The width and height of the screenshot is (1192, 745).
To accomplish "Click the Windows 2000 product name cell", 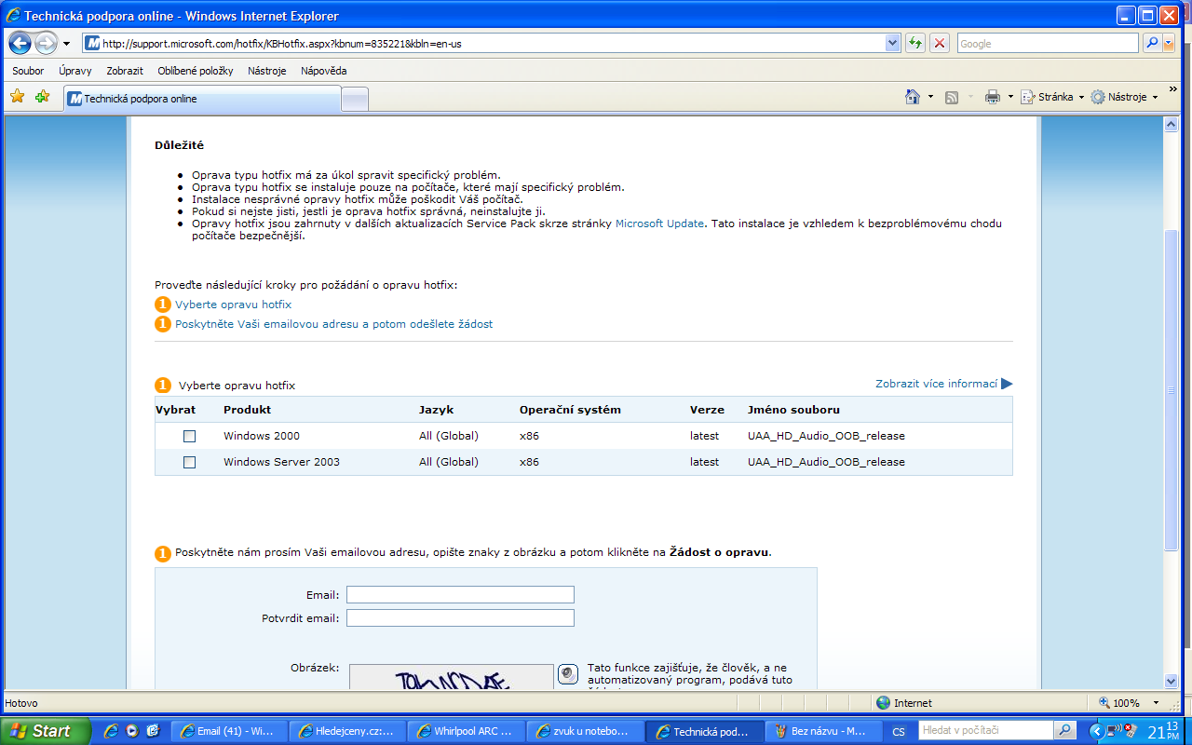I will 262,436.
